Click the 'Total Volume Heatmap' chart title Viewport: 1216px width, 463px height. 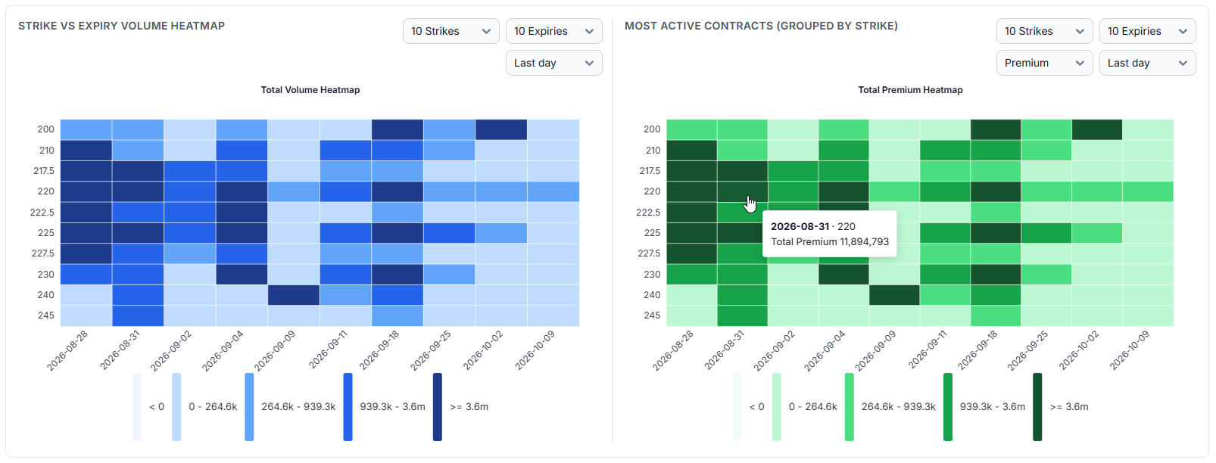(x=310, y=90)
